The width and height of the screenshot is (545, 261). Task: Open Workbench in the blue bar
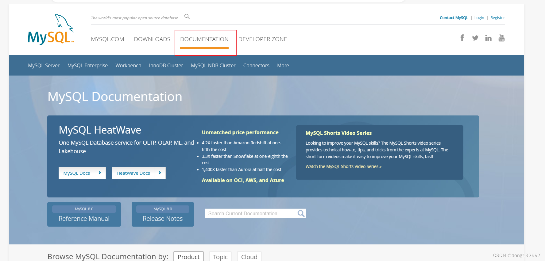pos(128,65)
